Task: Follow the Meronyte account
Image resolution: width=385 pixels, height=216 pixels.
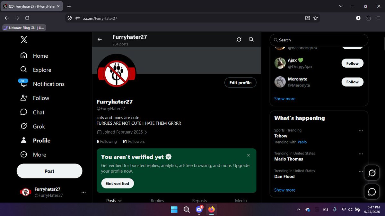Action: [352, 82]
